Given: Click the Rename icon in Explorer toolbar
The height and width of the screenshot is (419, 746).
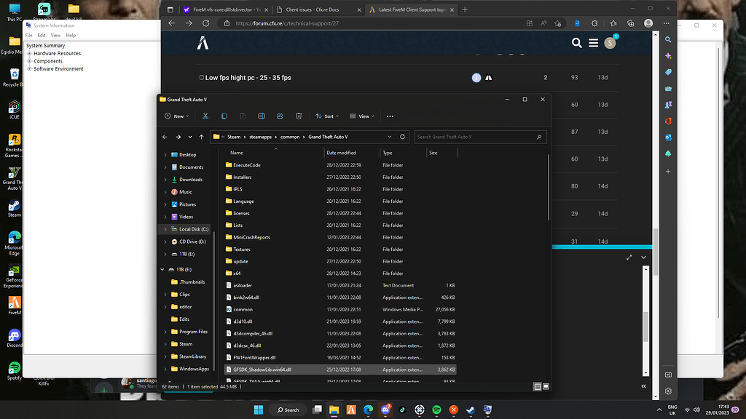Looking at the screenshot, I should [262, 116].
